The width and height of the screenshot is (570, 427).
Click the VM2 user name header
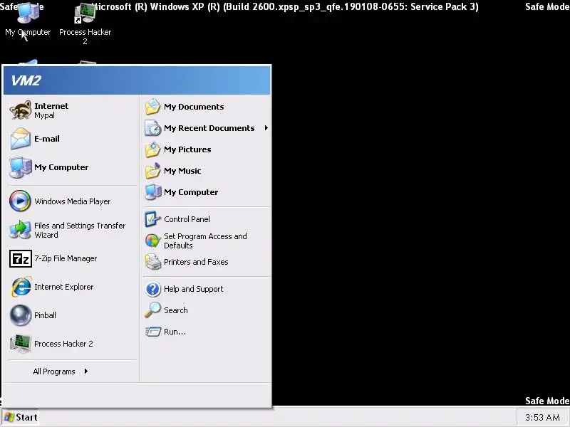point(26,80)
